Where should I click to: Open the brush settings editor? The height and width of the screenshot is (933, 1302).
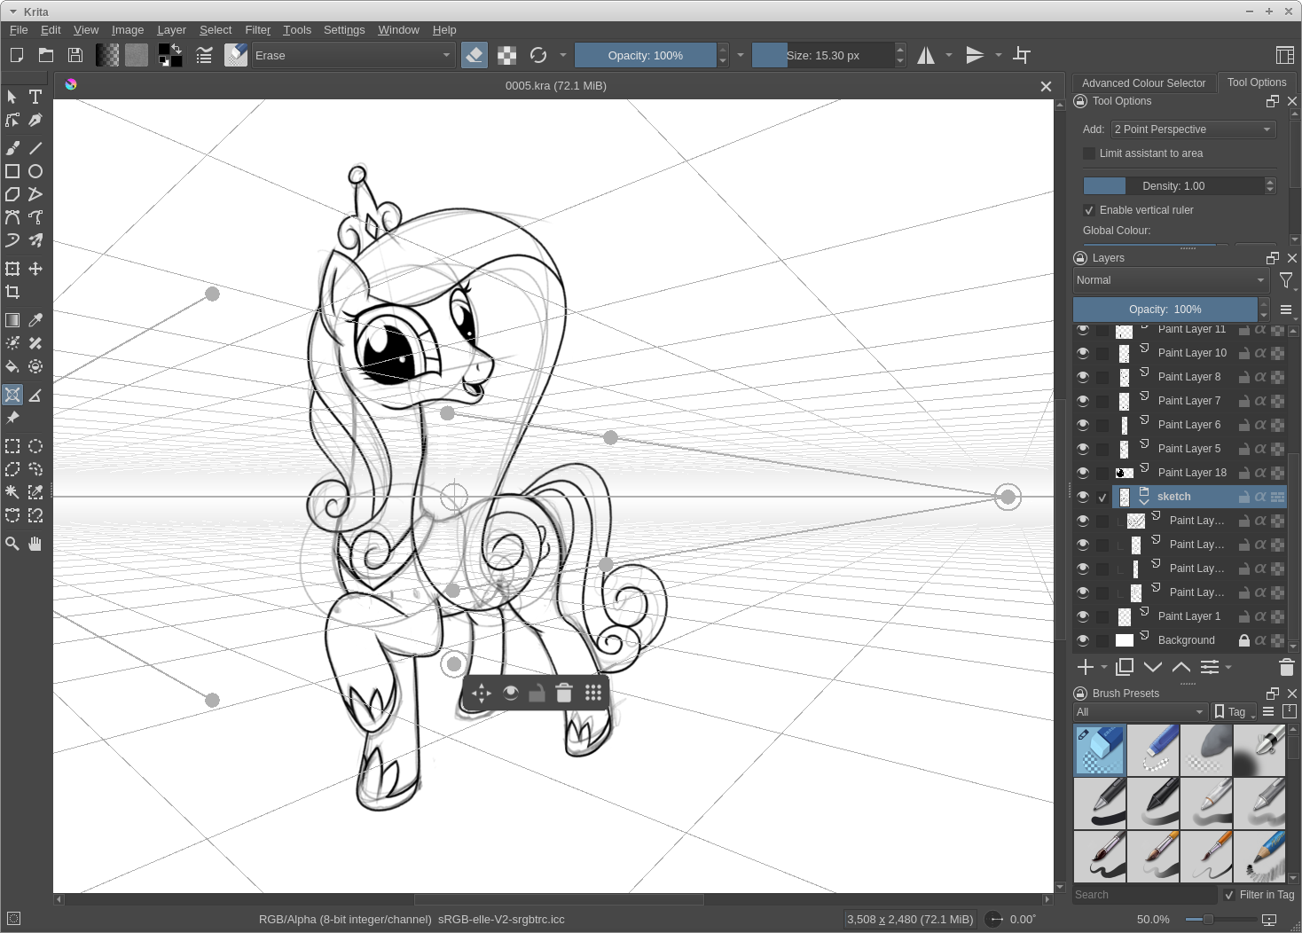tap(204, 55)
